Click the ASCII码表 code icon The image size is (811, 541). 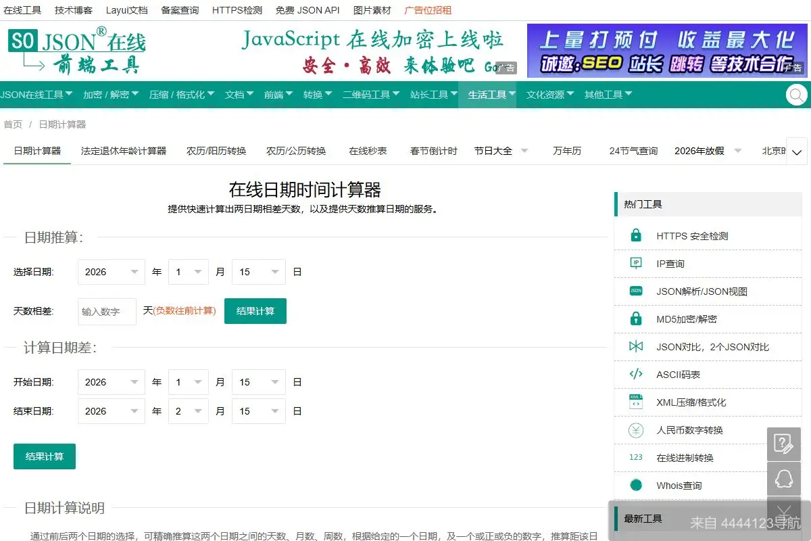coord(635,374)
